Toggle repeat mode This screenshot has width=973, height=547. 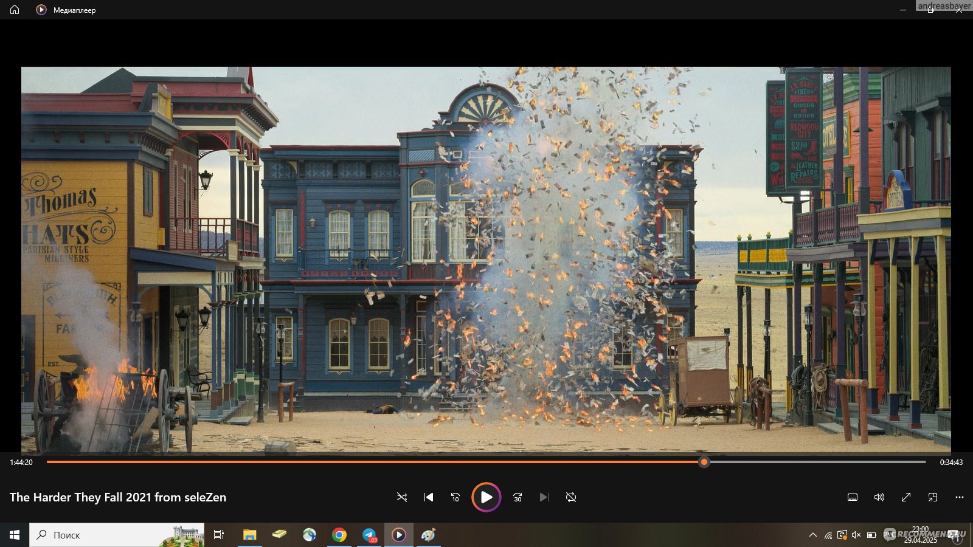click(x=571, y=497)
